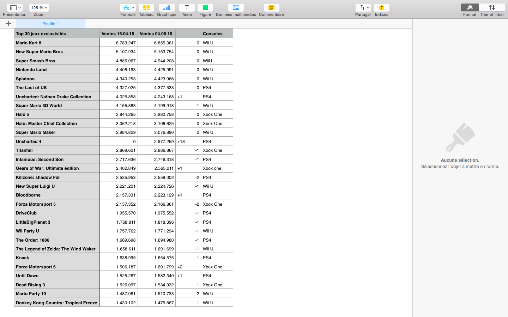Insert a shape with Figure icon
Viewport: 508px width, 317px height.
click(205, 8)
